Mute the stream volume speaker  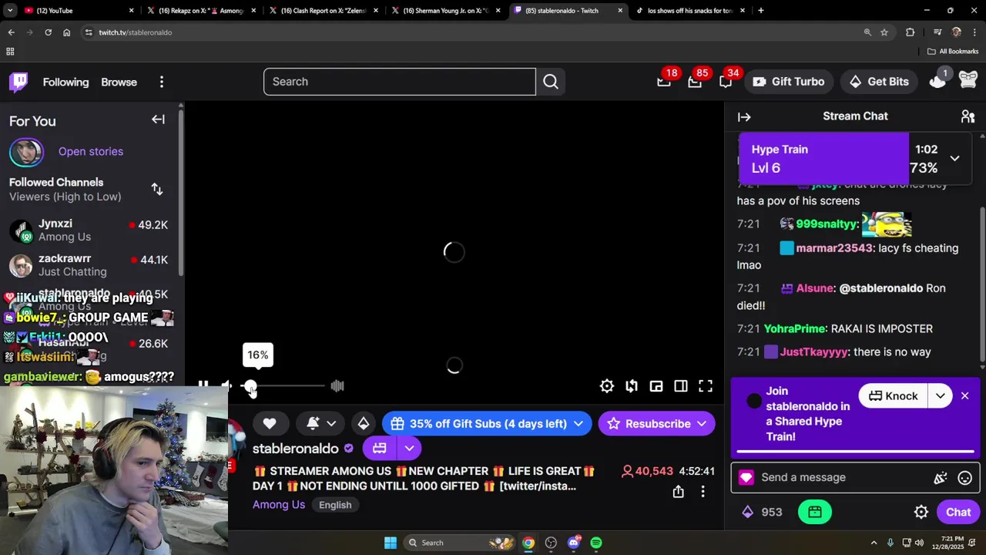(x=226, y=385)
